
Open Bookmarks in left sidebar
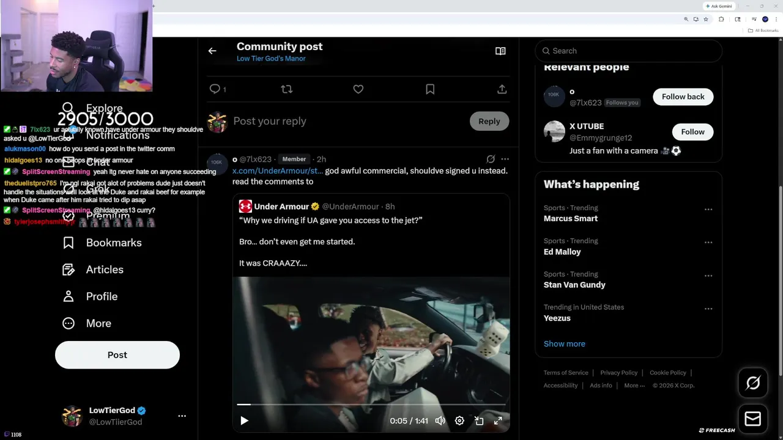click(x=103, y=243)
